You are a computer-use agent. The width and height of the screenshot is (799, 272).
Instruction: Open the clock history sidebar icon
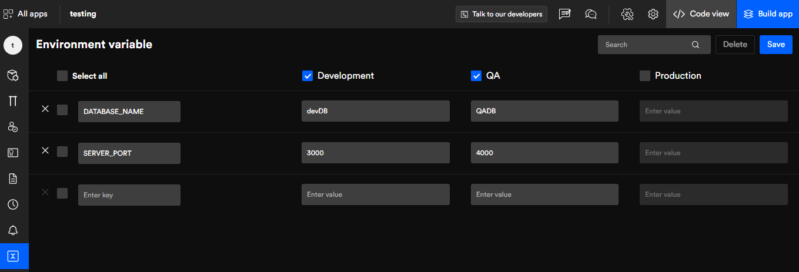(x=13, y=204)
